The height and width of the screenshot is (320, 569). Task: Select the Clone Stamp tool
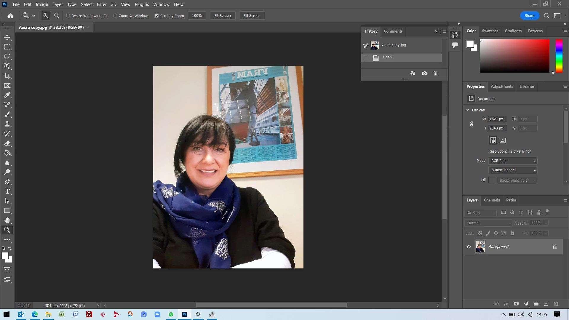point(7,124)
